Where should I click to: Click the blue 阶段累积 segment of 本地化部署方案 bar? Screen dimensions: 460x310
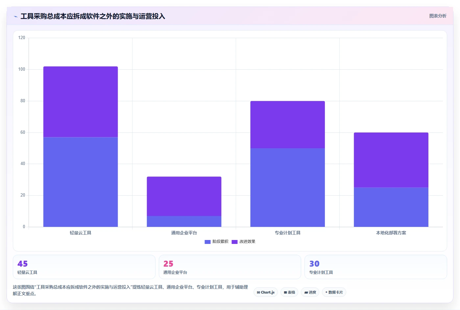pyautogui.click(x=391, y=207)
